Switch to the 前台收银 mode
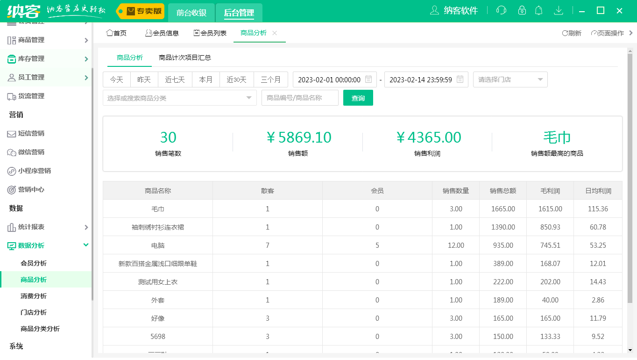This screenshot has height=360, width=637. tap(191, 14)
